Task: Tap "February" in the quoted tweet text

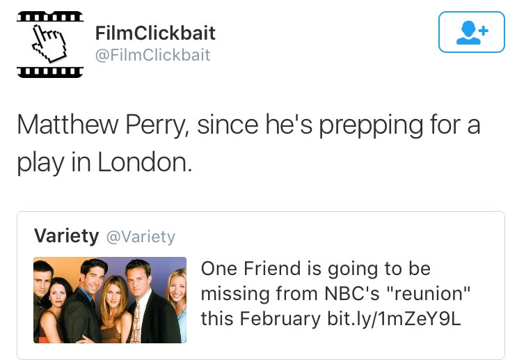Action: pyautogui.click(x=280, y=318)
